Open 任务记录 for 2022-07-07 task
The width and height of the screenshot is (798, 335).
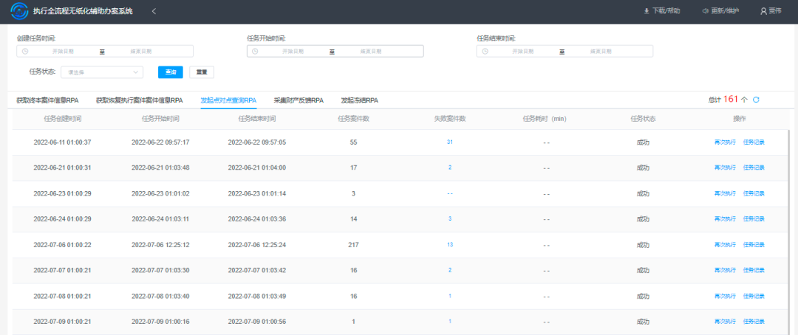(754, 270)
